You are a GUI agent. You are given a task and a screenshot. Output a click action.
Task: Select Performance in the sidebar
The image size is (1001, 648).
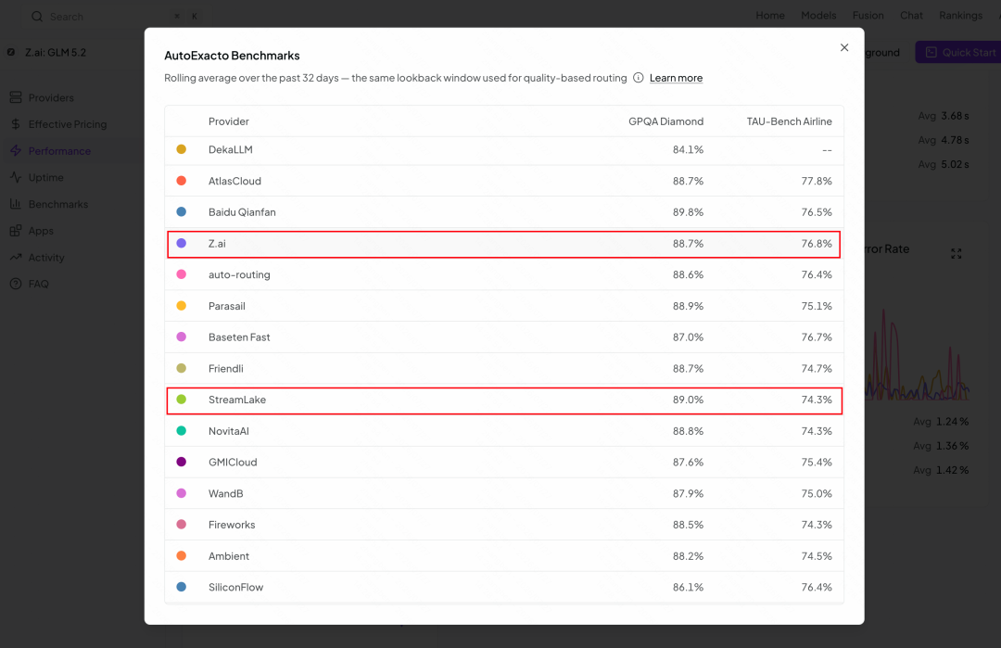[x=59, y=151]
